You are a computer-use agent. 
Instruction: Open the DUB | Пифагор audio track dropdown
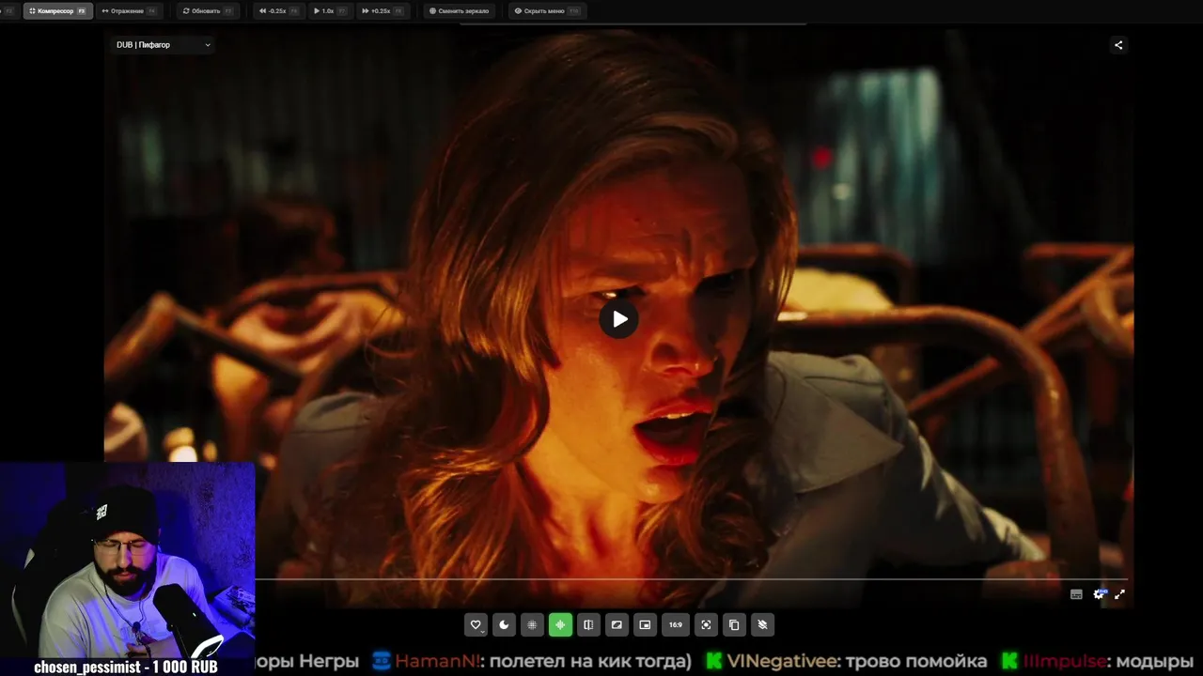point(164,45)
